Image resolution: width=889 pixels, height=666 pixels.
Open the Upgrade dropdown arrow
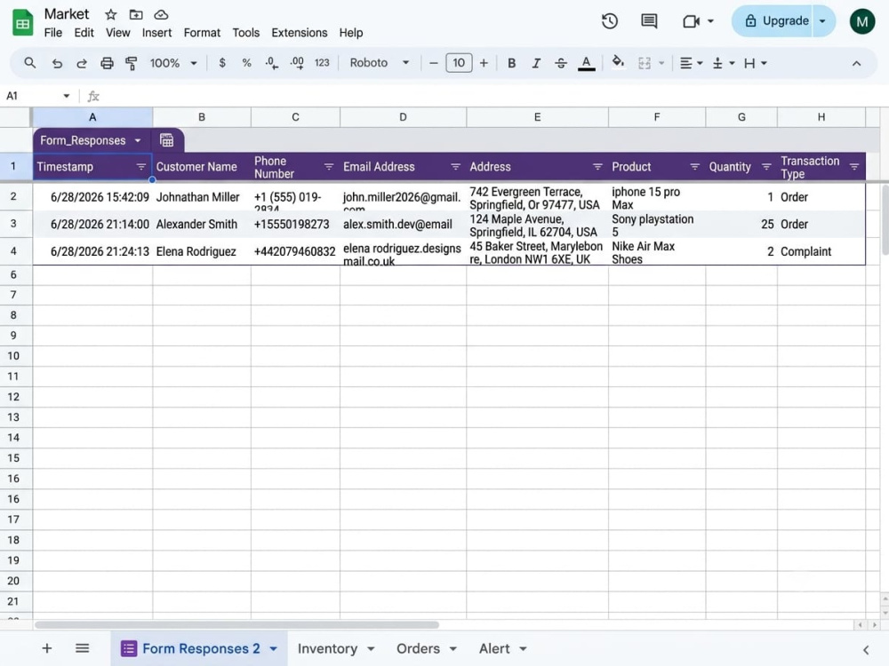pyautogui.click(x=822, y=21)
